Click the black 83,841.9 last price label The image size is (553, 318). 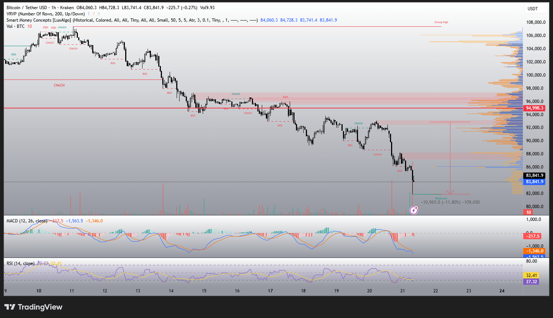pos(534,175)
